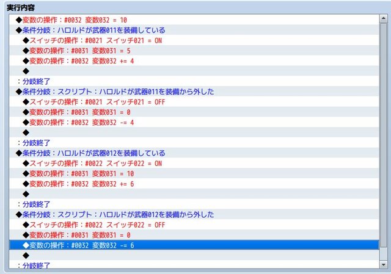
Task: Select 分岐終了 above the 武器011 スクリプト branch
Action: coord(194,81)
